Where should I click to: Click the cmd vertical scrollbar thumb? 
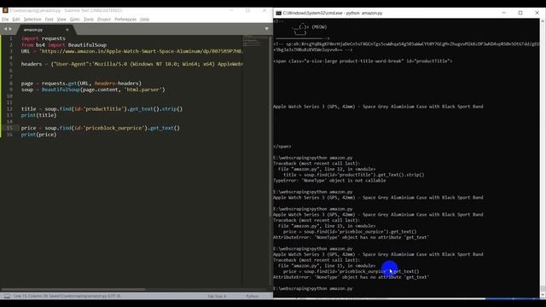coord(543,289)
